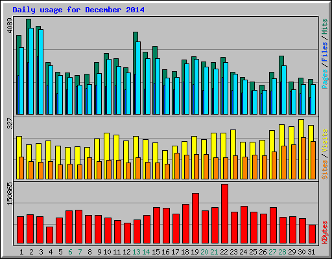332x259 pixels.
Task: Click day label '19' on the x-axis
Action: click(x=195, y=252)
